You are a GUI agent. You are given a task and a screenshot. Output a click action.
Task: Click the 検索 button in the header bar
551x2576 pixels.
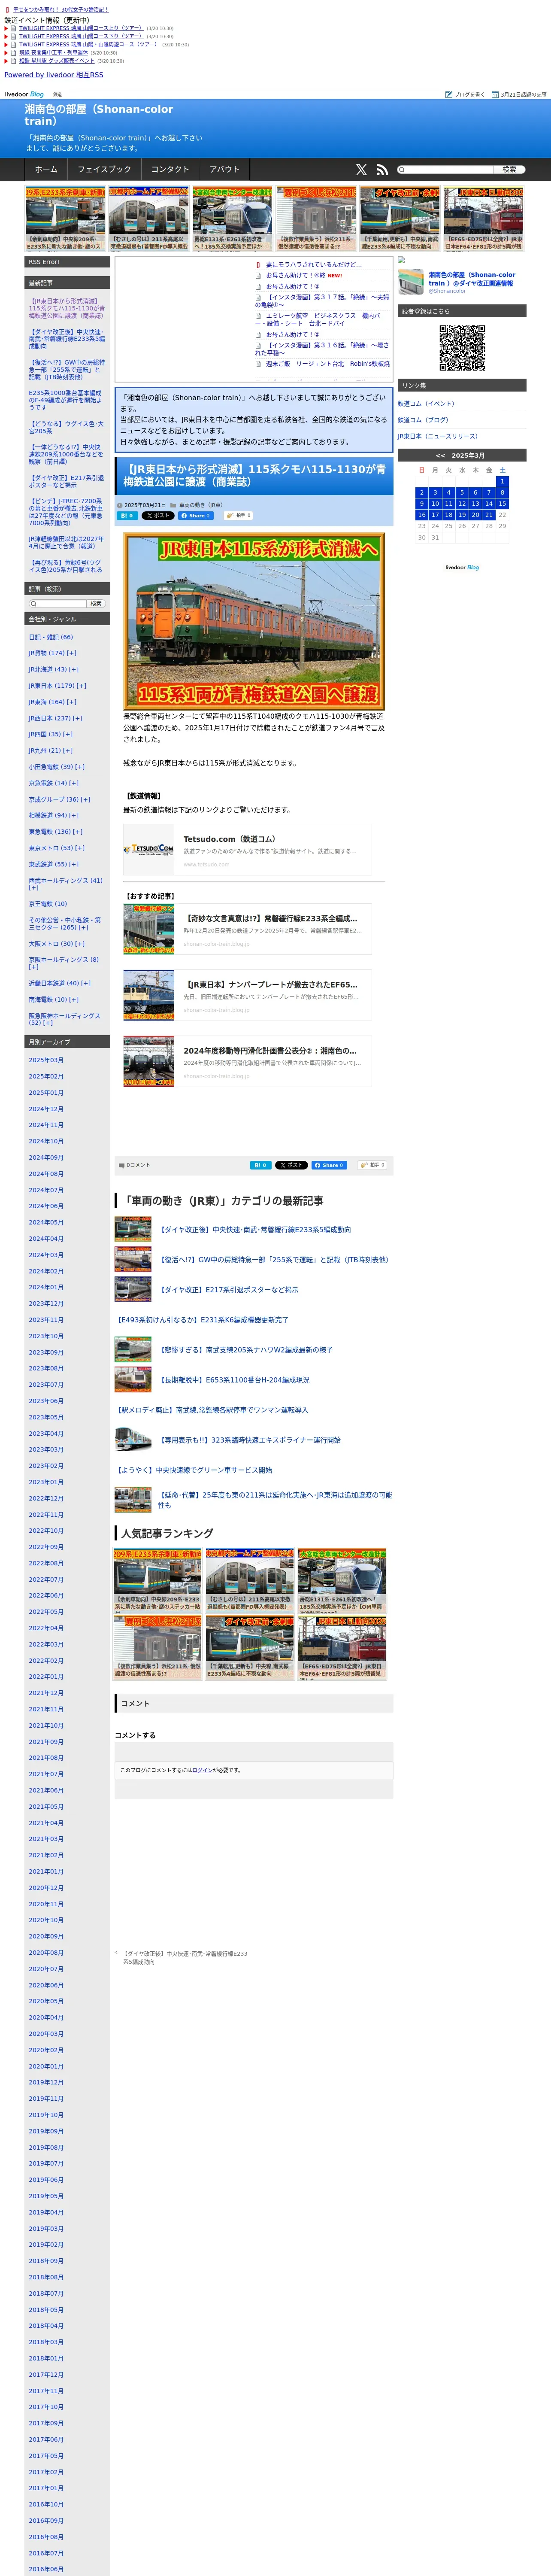(x=509, y=170)
